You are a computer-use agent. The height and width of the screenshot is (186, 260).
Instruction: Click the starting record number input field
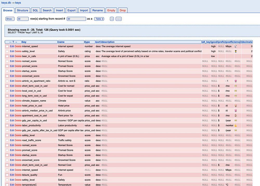click(76, 19)
